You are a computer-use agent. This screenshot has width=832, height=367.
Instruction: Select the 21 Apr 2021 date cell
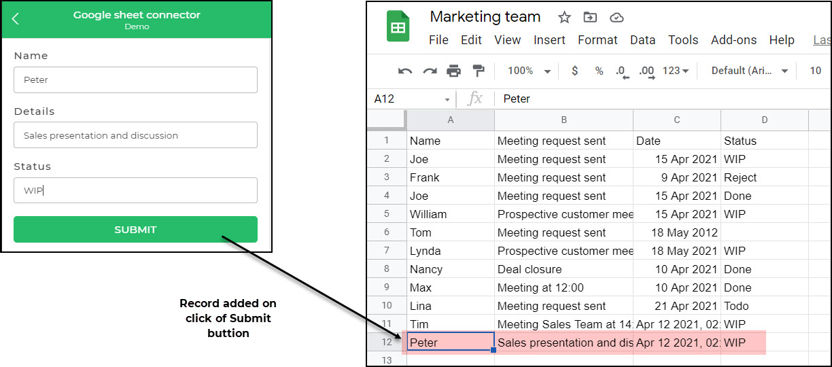677,306
